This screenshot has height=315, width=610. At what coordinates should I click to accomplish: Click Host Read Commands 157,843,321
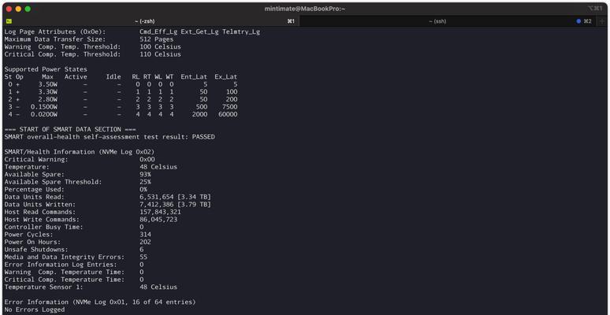pyautogui.click(x=160, y=212)
